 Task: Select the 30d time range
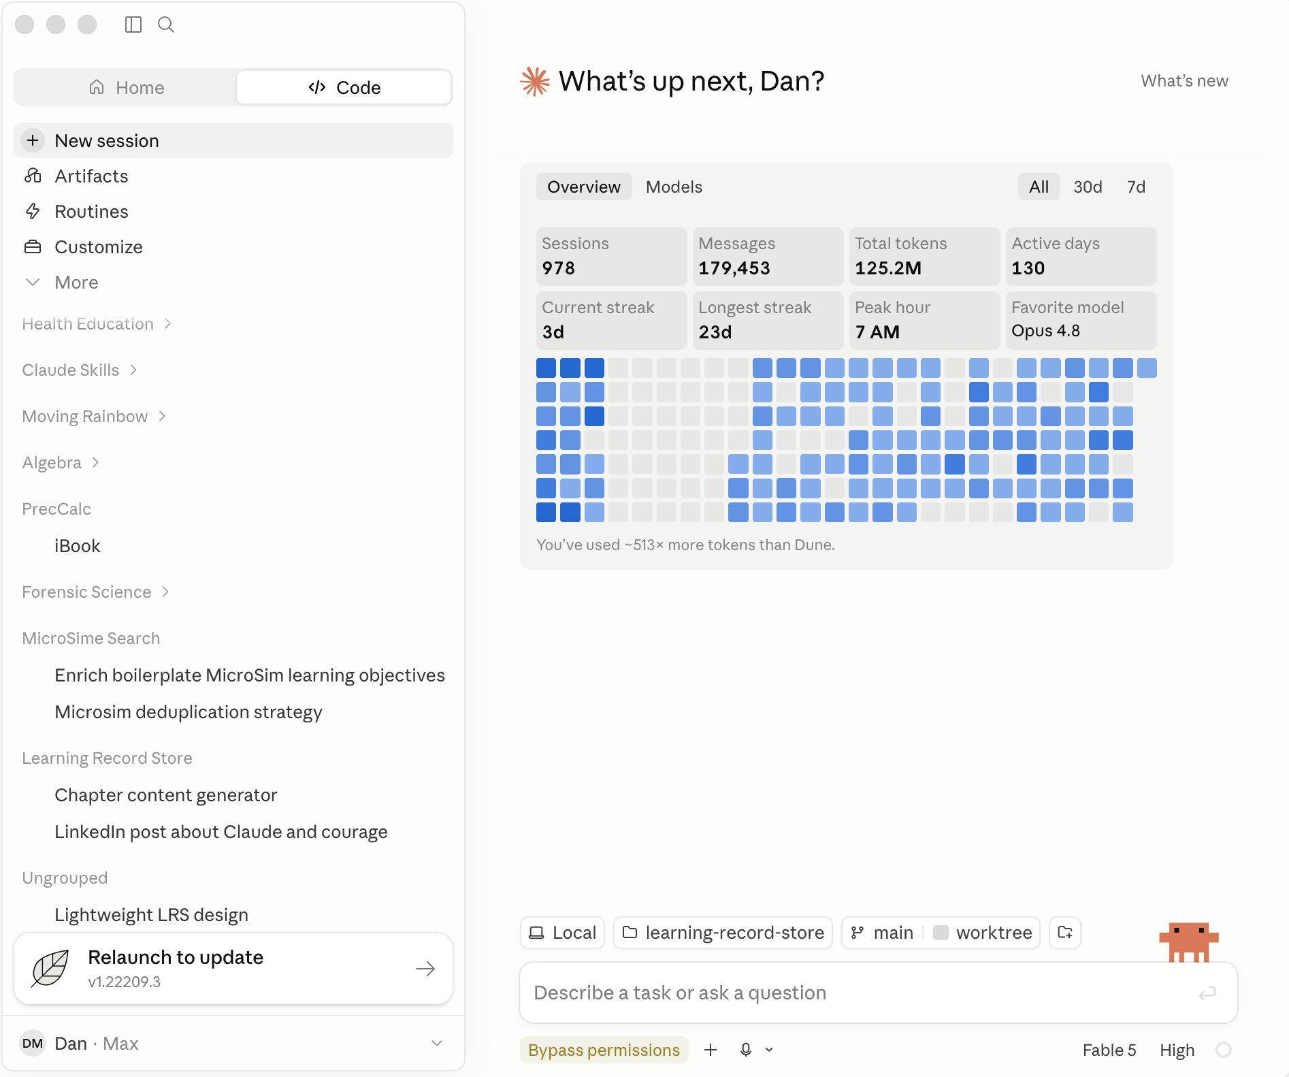click(1088, 187)
